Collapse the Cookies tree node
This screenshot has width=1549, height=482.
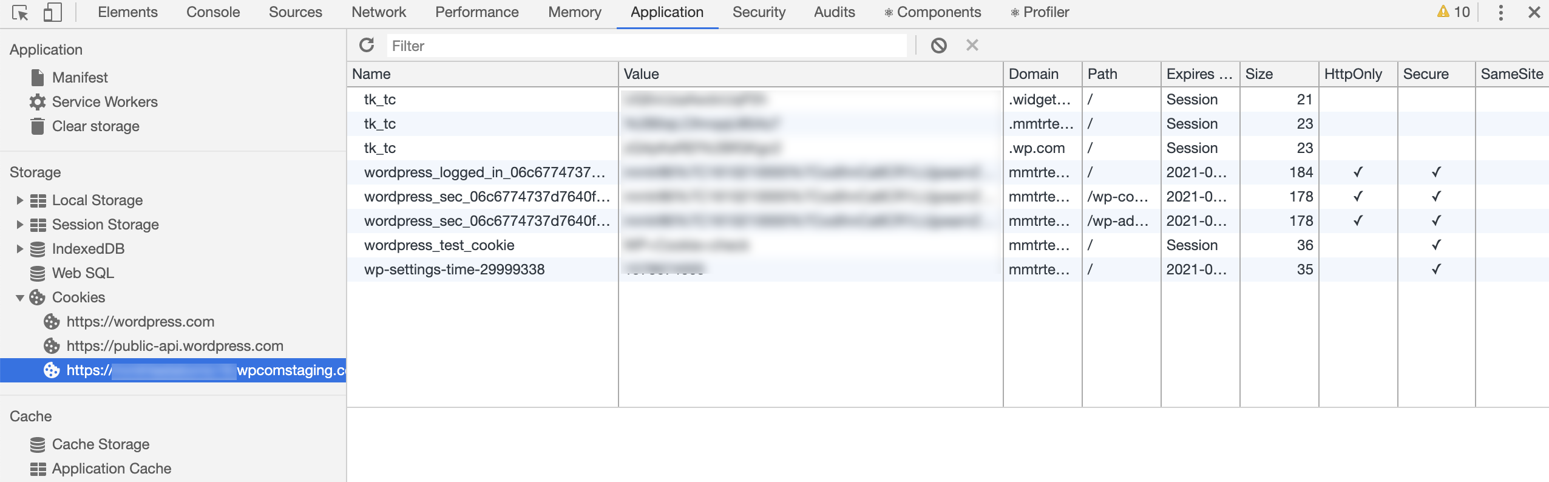[x=19, y=297]
